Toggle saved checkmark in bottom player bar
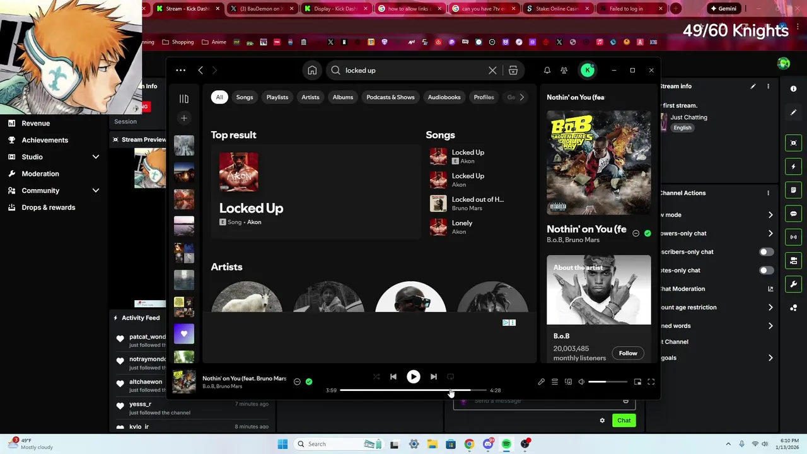Image resolution: width=807 pixels, height=454 pixels. [309, 381]
